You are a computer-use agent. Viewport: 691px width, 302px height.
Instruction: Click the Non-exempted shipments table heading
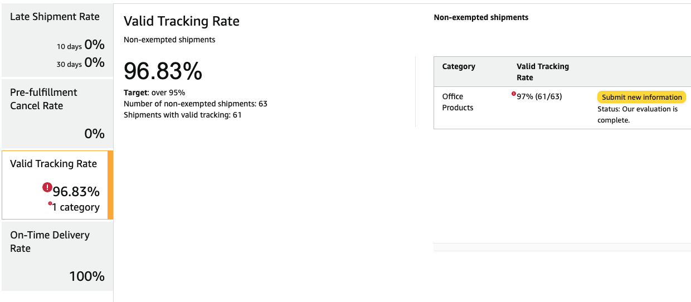(x=481, y=17)
